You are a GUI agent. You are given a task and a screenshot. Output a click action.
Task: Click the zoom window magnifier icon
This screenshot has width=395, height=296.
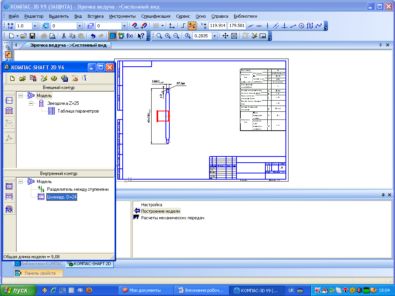point(159,36)
